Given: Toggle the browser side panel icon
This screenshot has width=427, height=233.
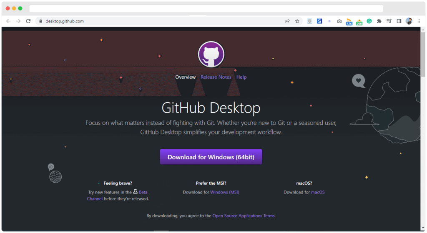Looking at the screenshot, I should click(399, 21).
